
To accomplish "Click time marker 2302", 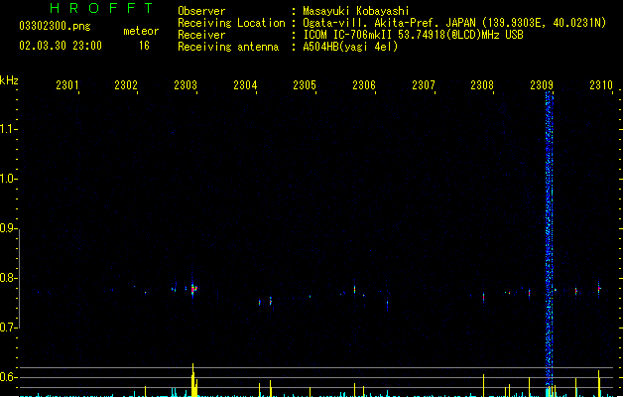I will tap(126, 85).
